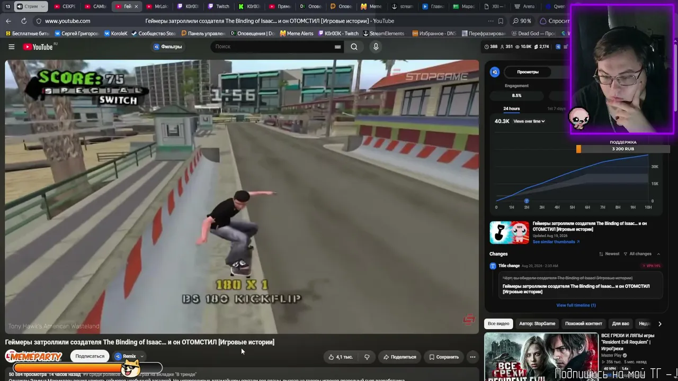Go back with the browser arrow
The image size is (678, 381).
pyautogui.click(x=8, y=21)
